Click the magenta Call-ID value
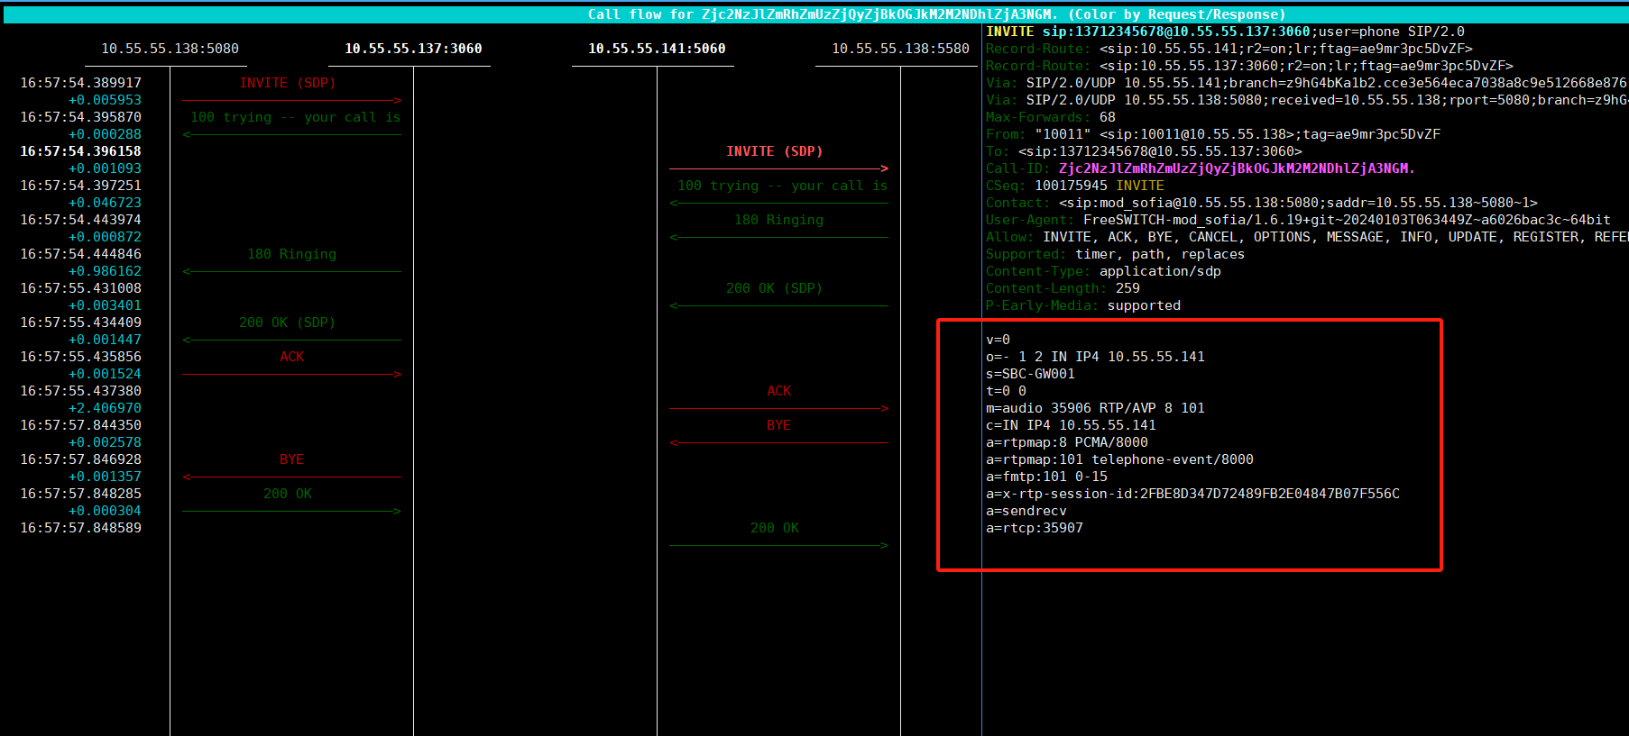The height and width of the screenshot is (736, 1629). (x=1237, y=168)
